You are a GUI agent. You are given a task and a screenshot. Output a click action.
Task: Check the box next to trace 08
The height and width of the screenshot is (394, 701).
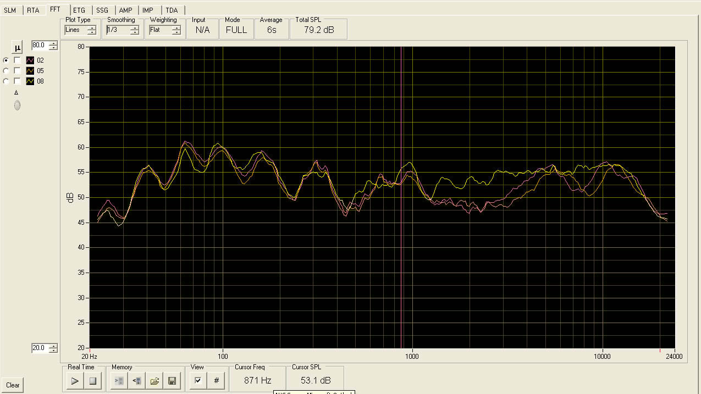pyautogui.click(x=18, y=81)
